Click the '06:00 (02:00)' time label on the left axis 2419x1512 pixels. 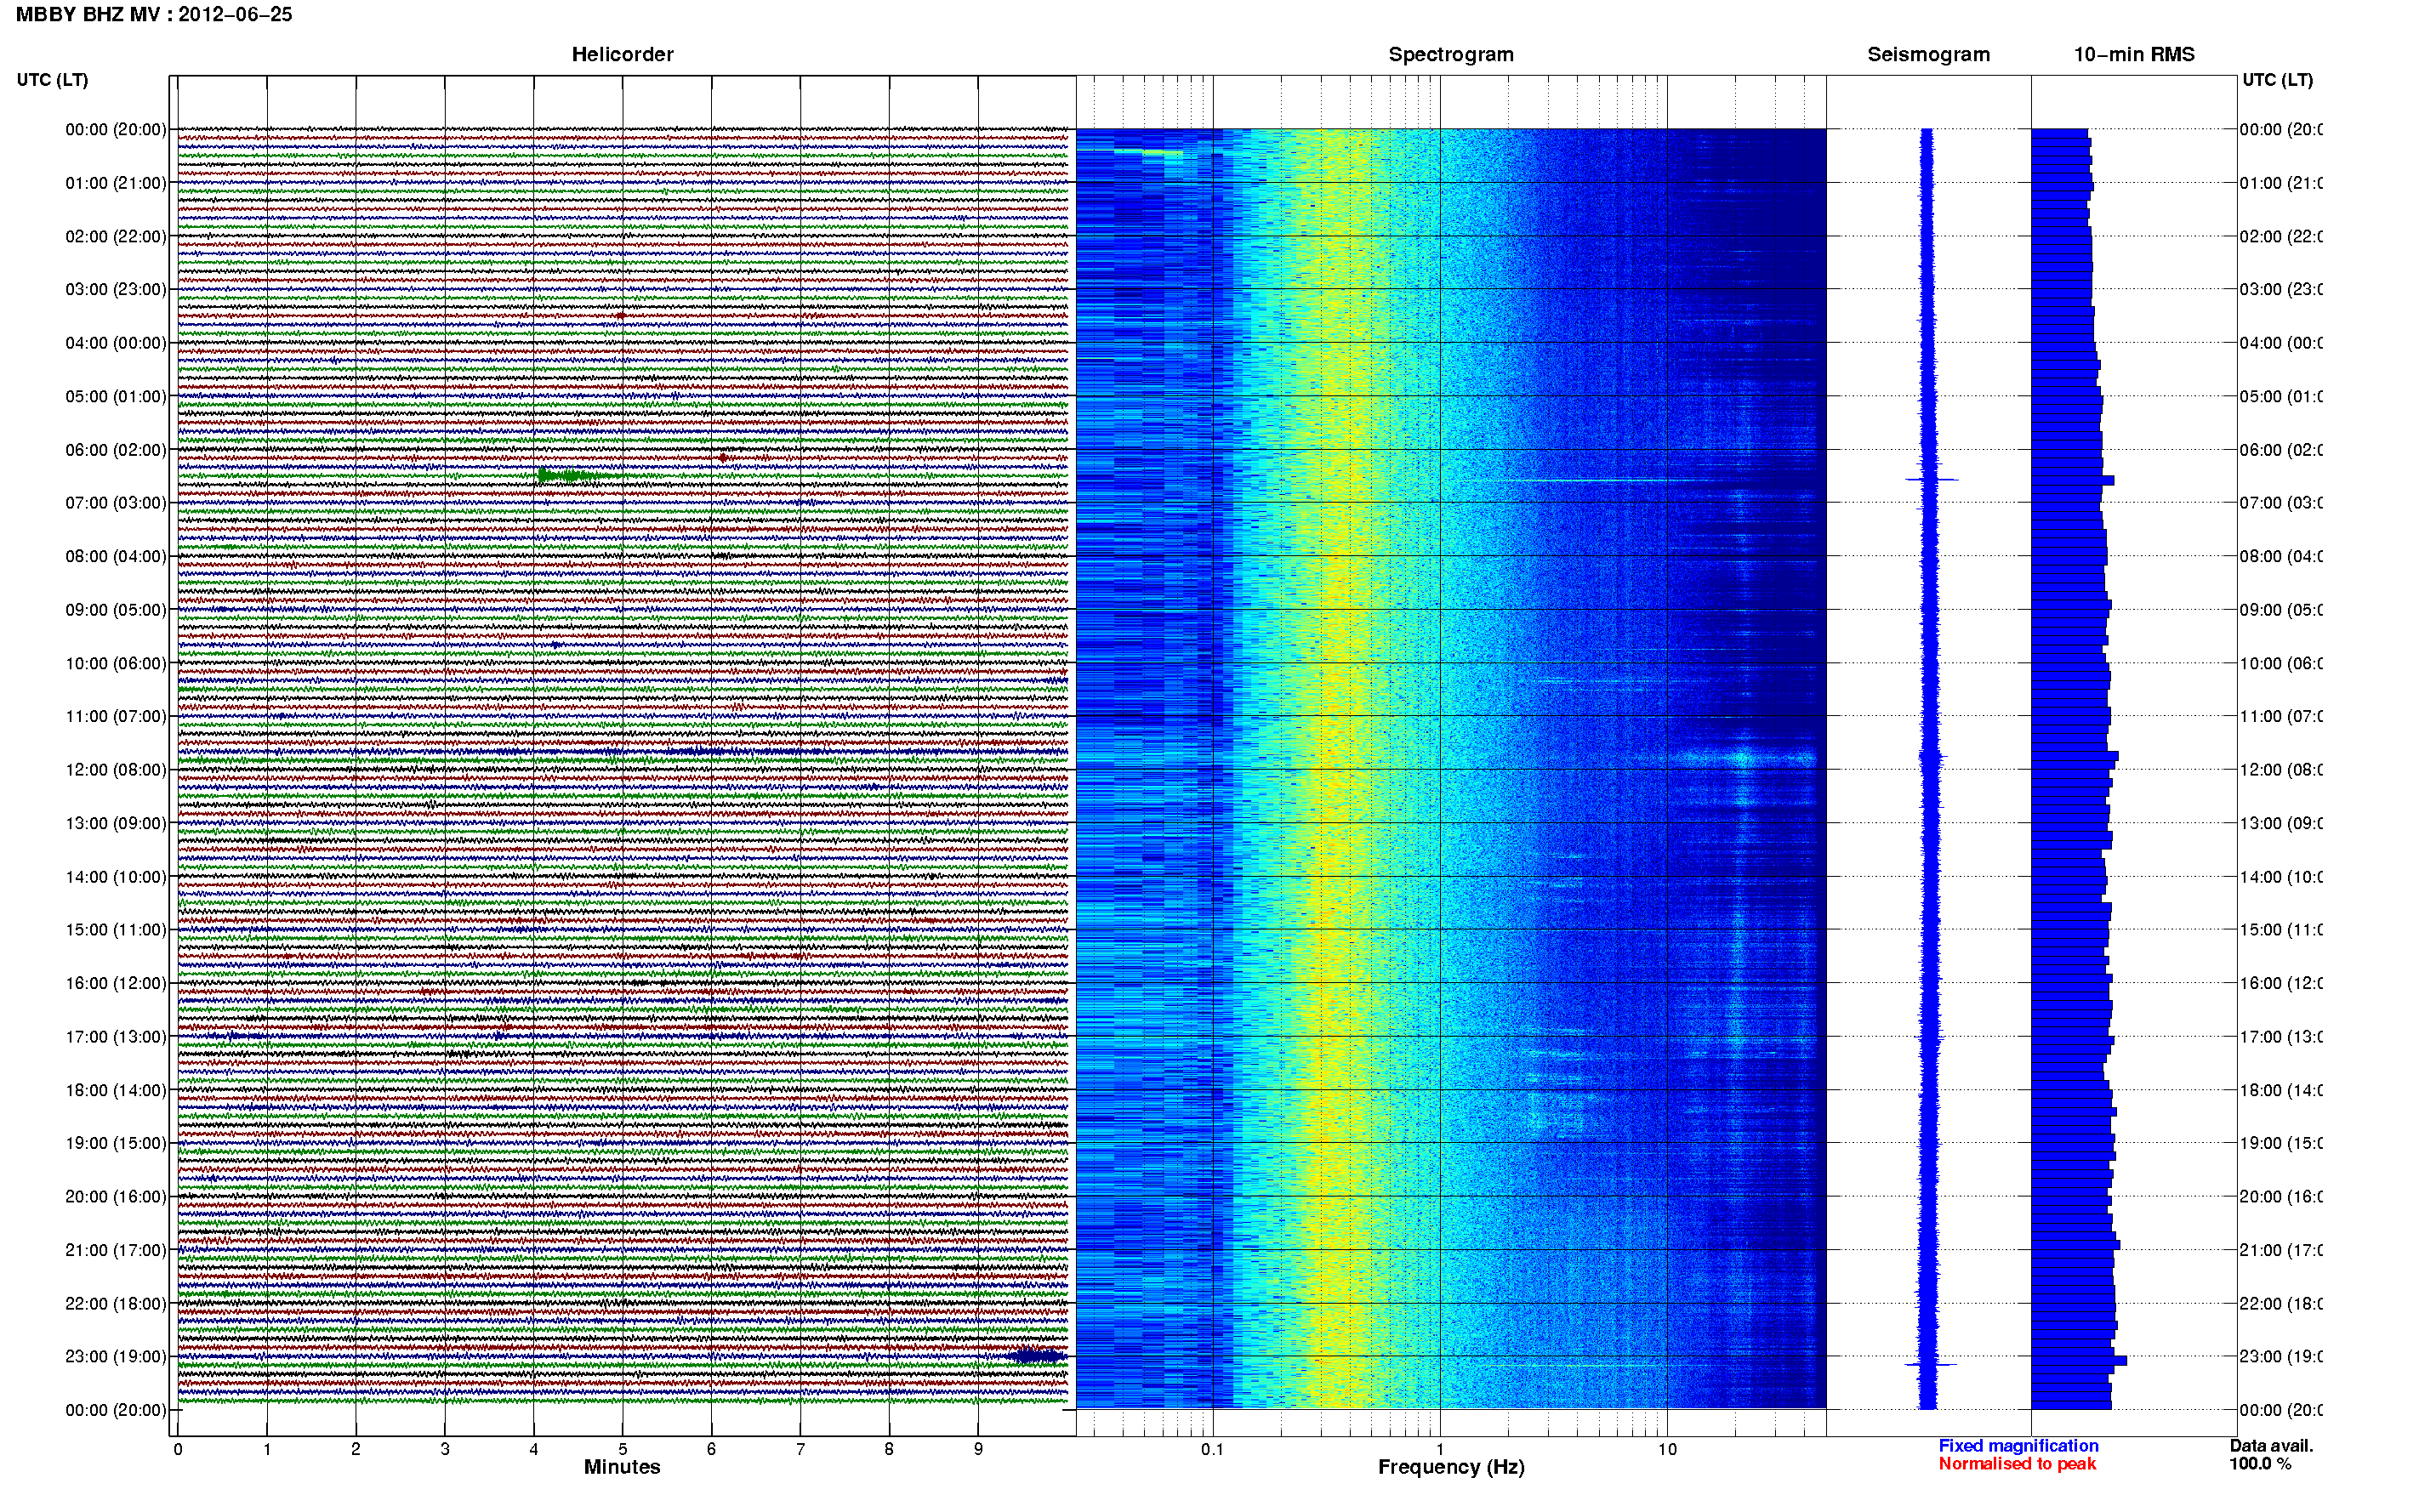click(x=116, y=450)
